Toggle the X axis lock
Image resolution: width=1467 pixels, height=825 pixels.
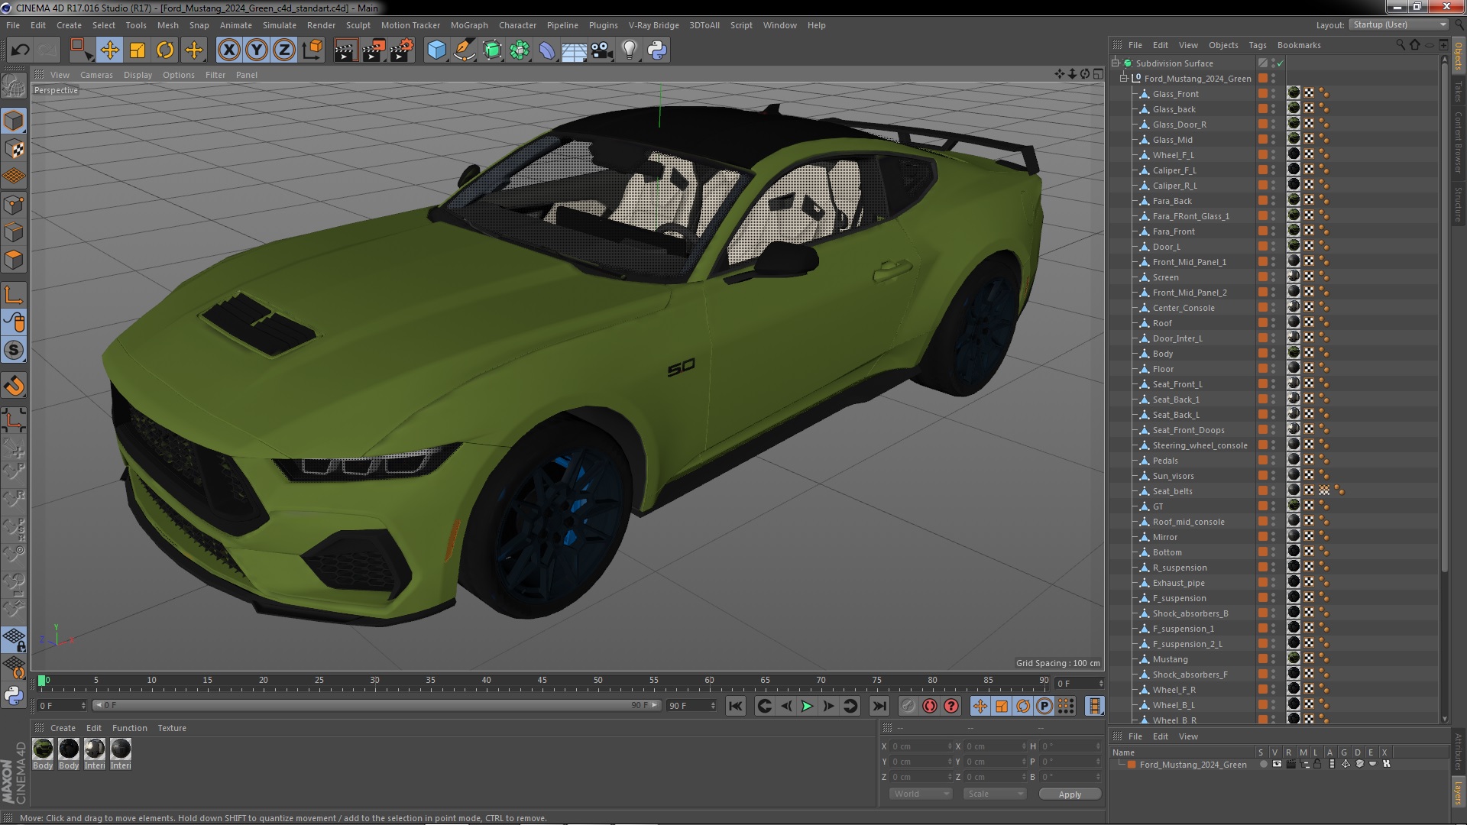(228, 50)
